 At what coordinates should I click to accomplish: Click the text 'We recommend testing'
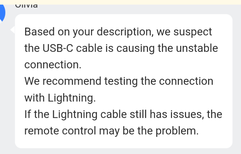click(x=81, y=81)
